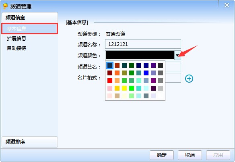235x162 pixels.
Task: Close the 频道管理 dialog
Action: click(227, 5)
